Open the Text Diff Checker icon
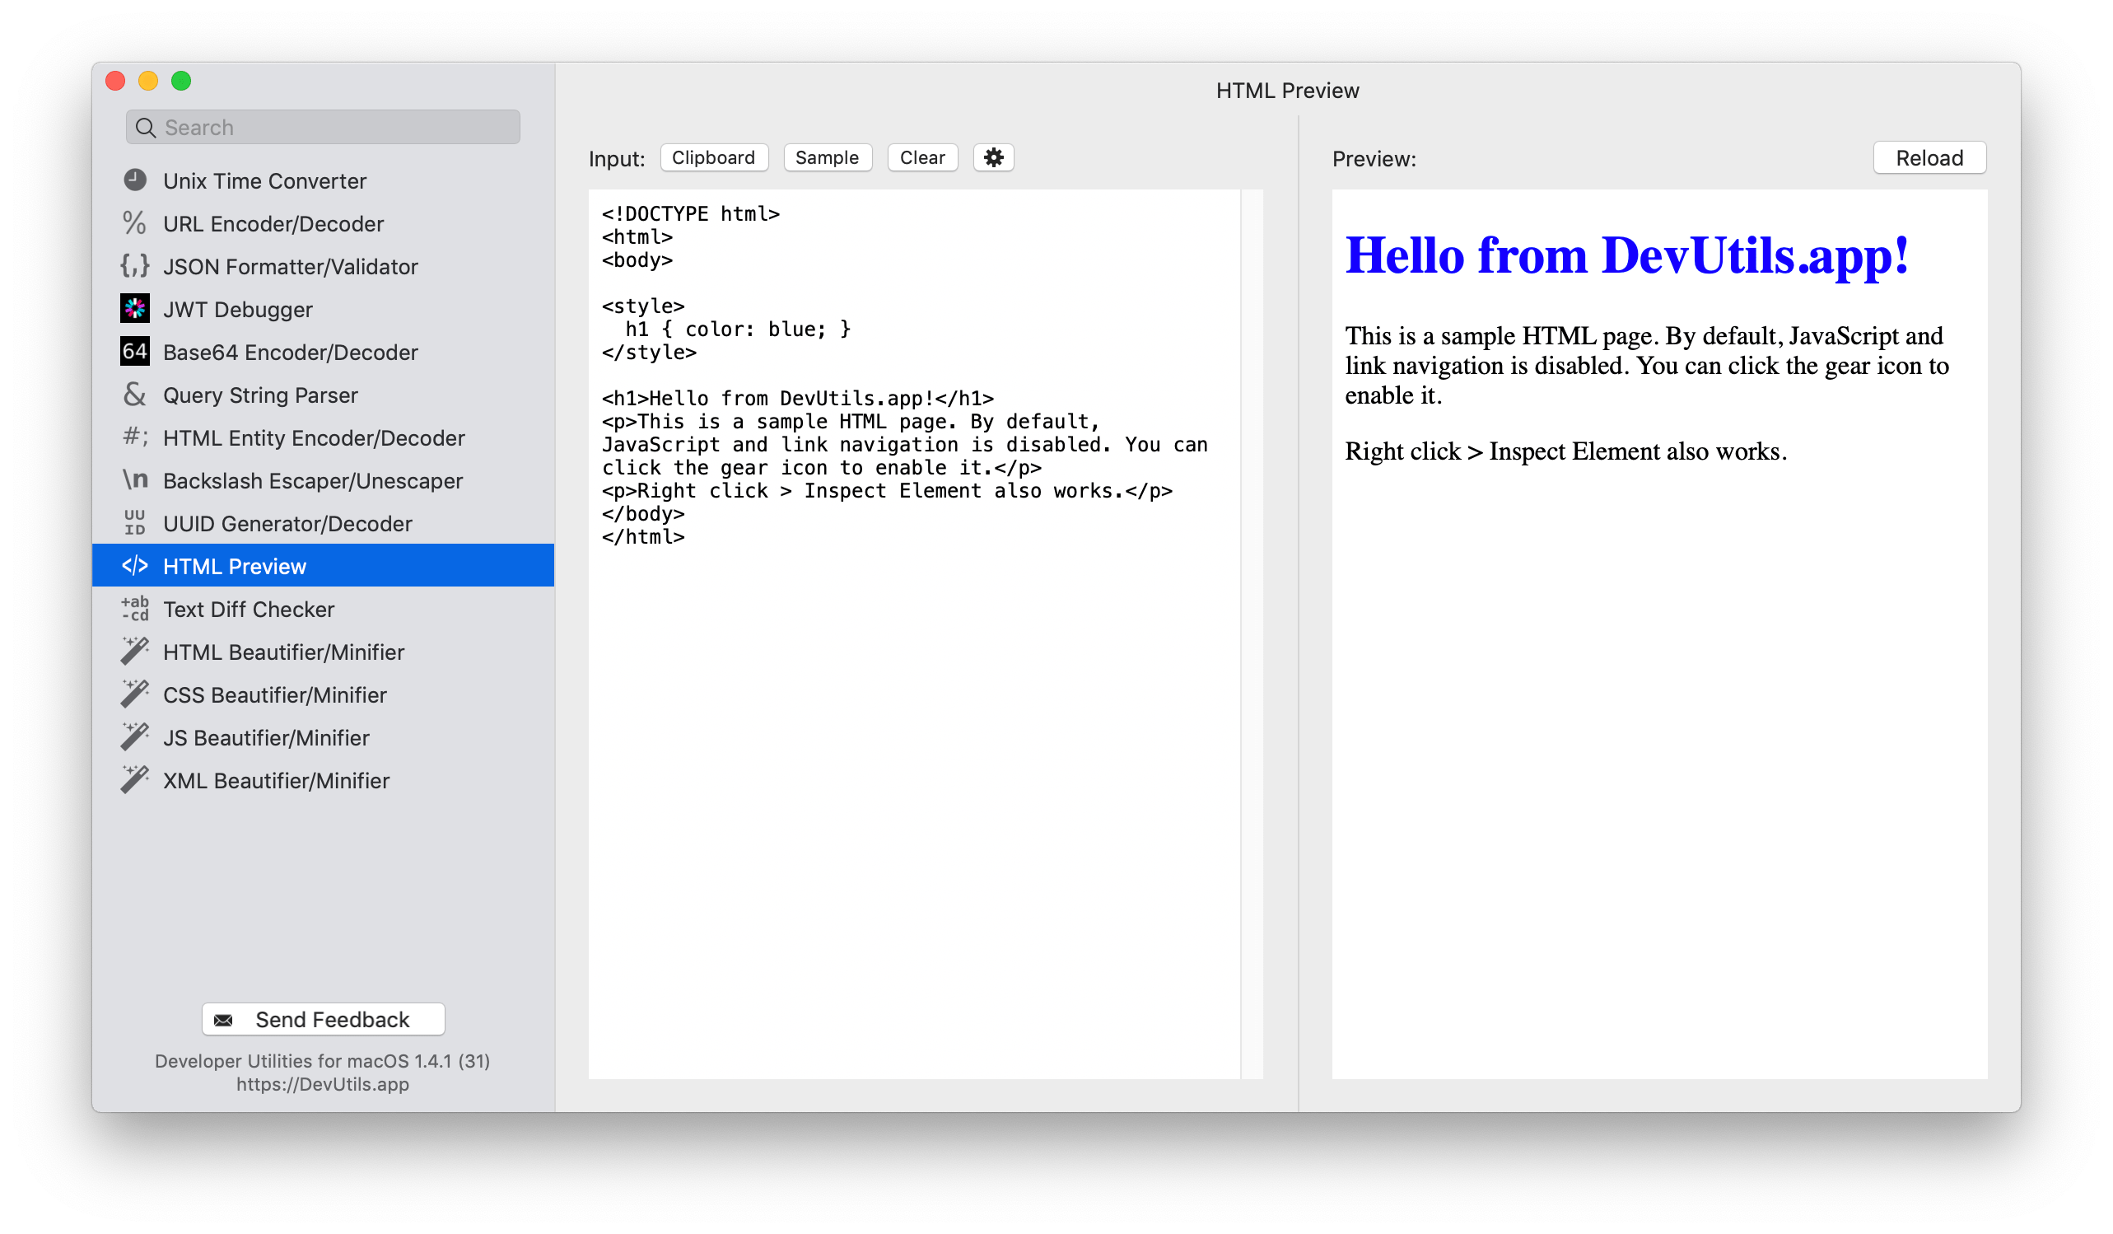The width and height of the screenshot is (2113, 1234). (x=135, y=609)
